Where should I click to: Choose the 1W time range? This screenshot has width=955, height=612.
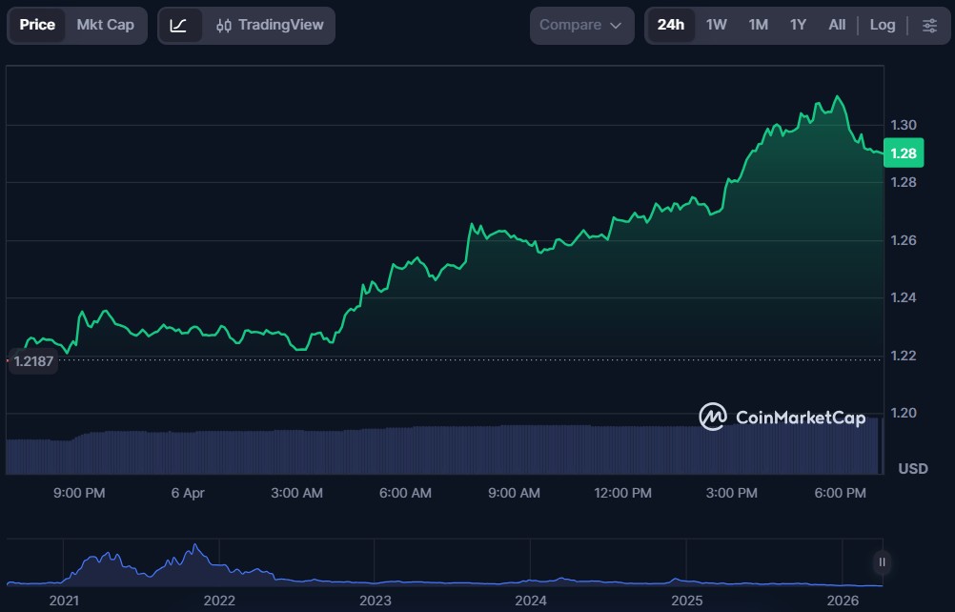[x=717, y=26]
